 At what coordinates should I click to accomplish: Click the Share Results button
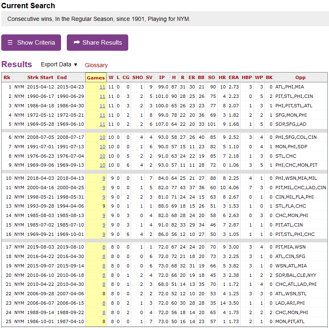(x=98, y=43)
